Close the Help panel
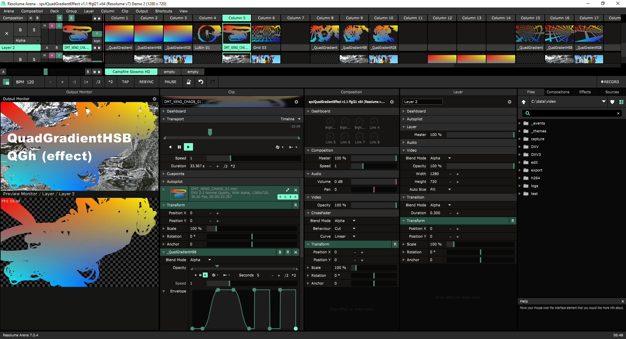626x339 pixels. (623, 301)
